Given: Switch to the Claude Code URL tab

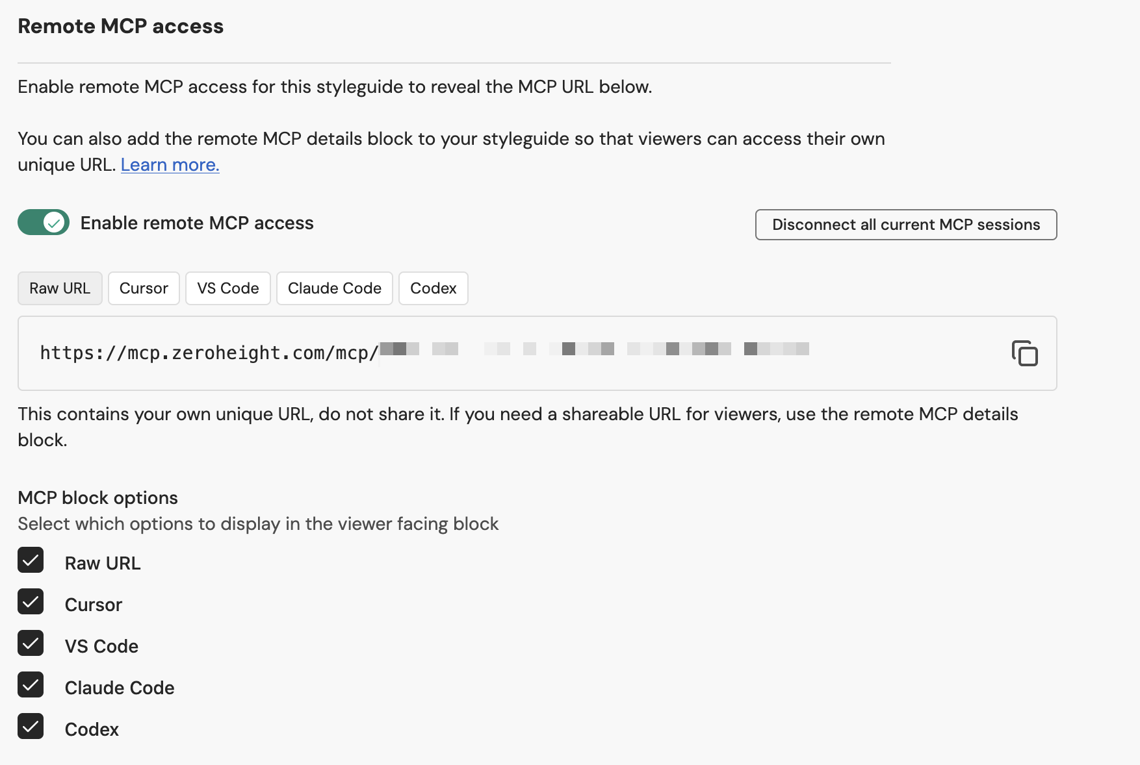Looking at the screenshot, I should coord(334,288).
